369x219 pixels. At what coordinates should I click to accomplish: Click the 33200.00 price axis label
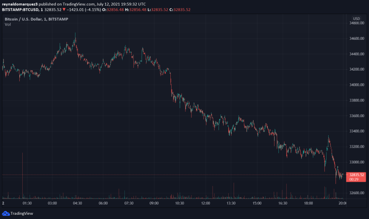[357, 147]
